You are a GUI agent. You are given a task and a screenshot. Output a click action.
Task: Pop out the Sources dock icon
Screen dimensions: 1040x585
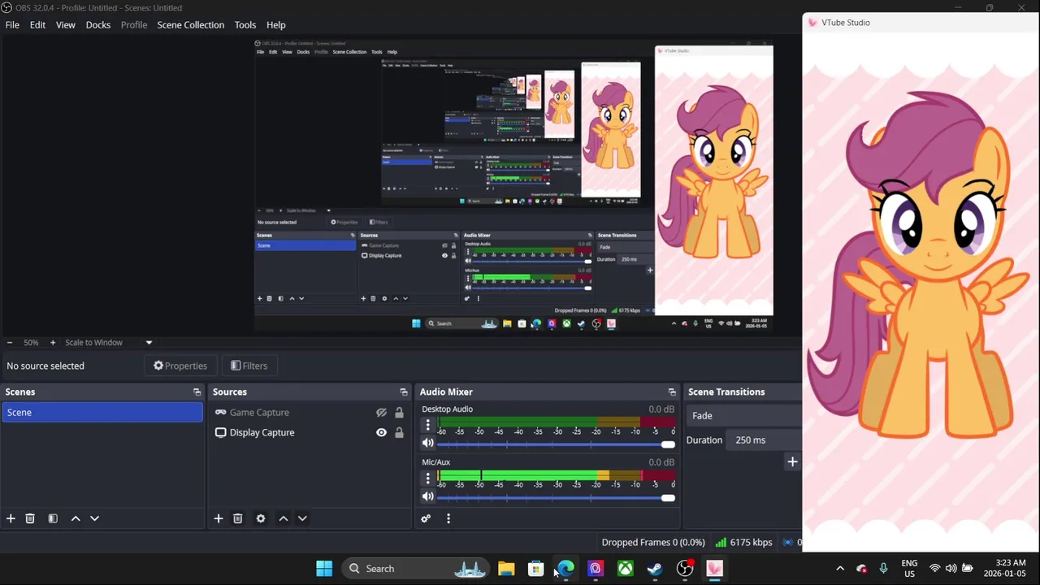point(404,392)
